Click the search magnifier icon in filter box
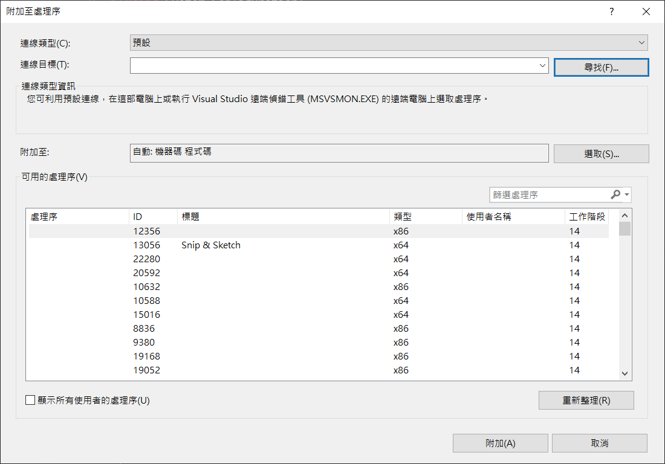Screen dimensions: 665x464 point(615,195)
